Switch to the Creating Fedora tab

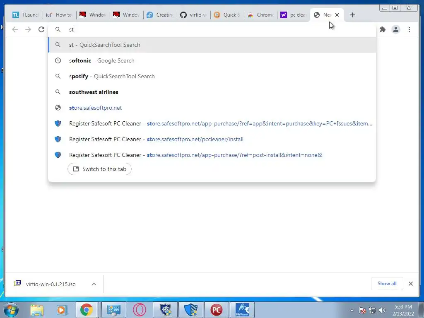[x=160, y=15]
